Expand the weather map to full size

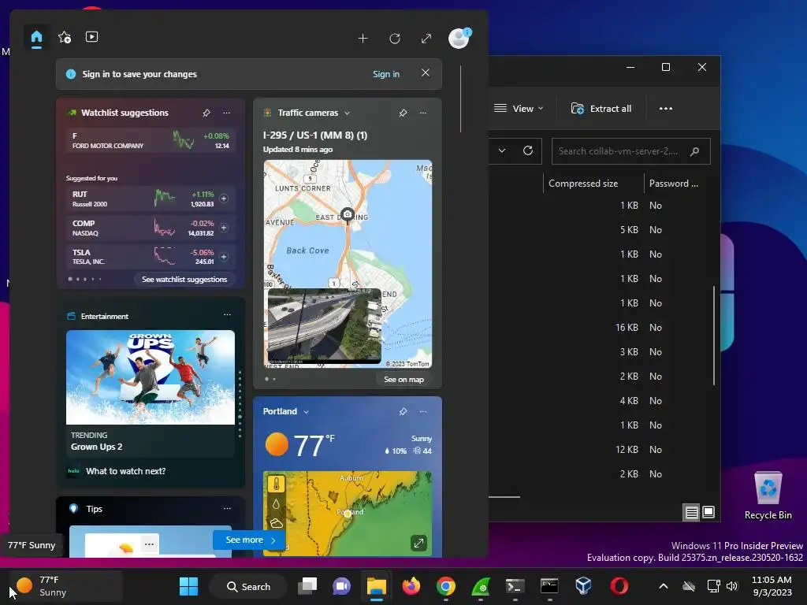pos(419,543)
